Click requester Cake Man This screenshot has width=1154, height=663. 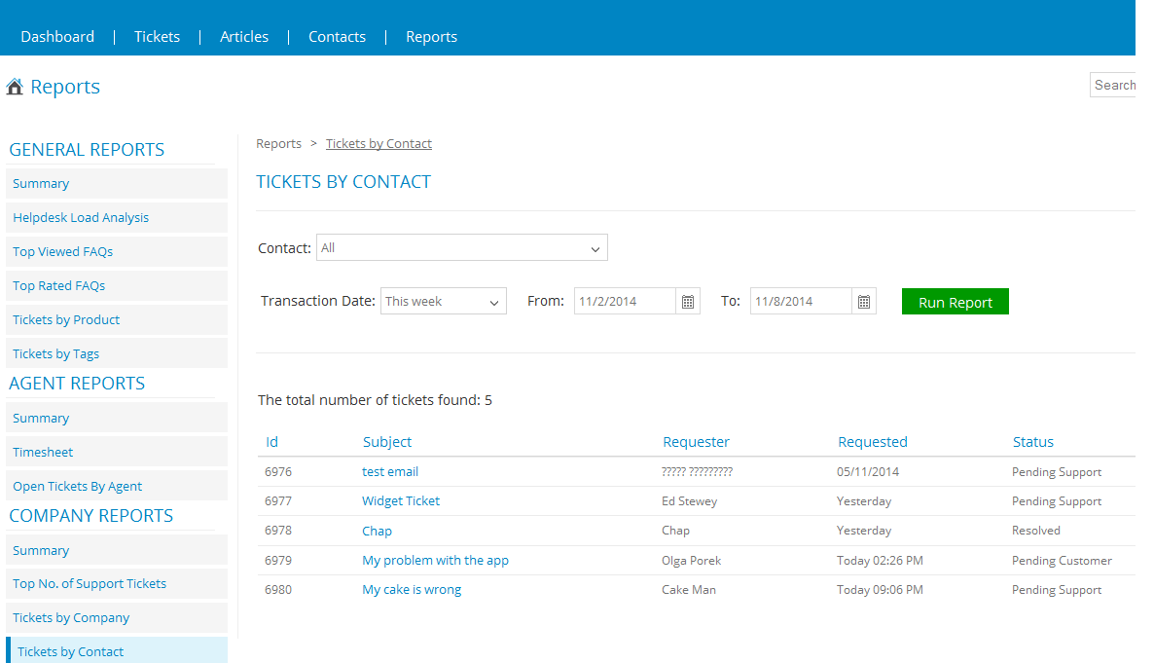[689, 589]
